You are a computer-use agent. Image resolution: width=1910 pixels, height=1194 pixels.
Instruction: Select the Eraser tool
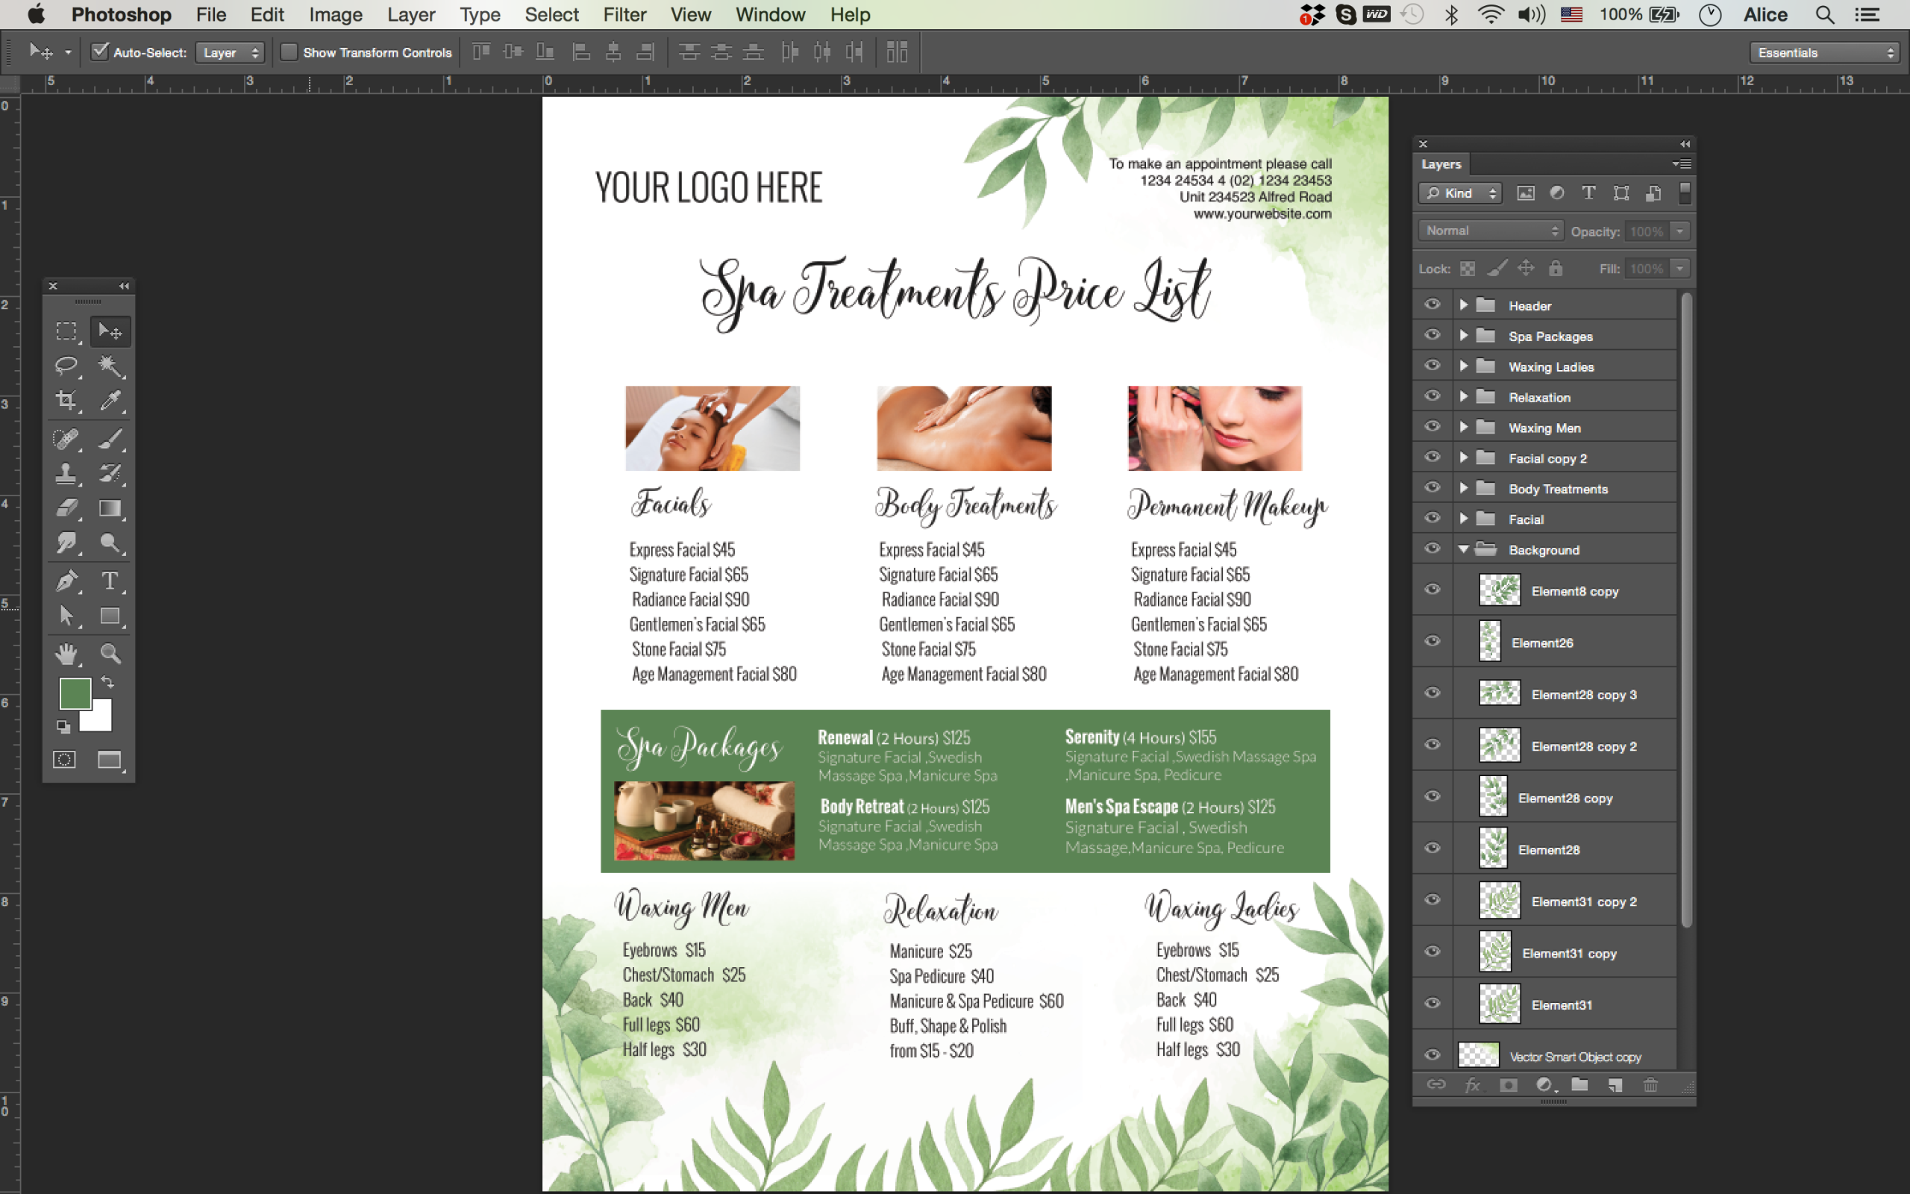click(66, 507)
